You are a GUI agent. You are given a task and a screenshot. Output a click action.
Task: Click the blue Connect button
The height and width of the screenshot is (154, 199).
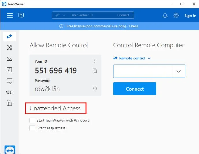coord(135,89)
